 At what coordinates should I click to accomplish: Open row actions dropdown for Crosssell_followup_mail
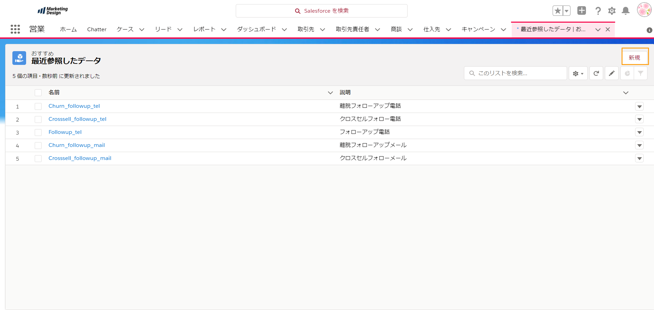tap(639, 159)
